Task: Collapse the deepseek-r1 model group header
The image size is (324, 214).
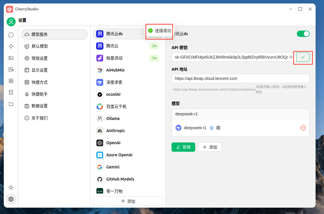Action: pyautogui.click(x=240, y=114)
